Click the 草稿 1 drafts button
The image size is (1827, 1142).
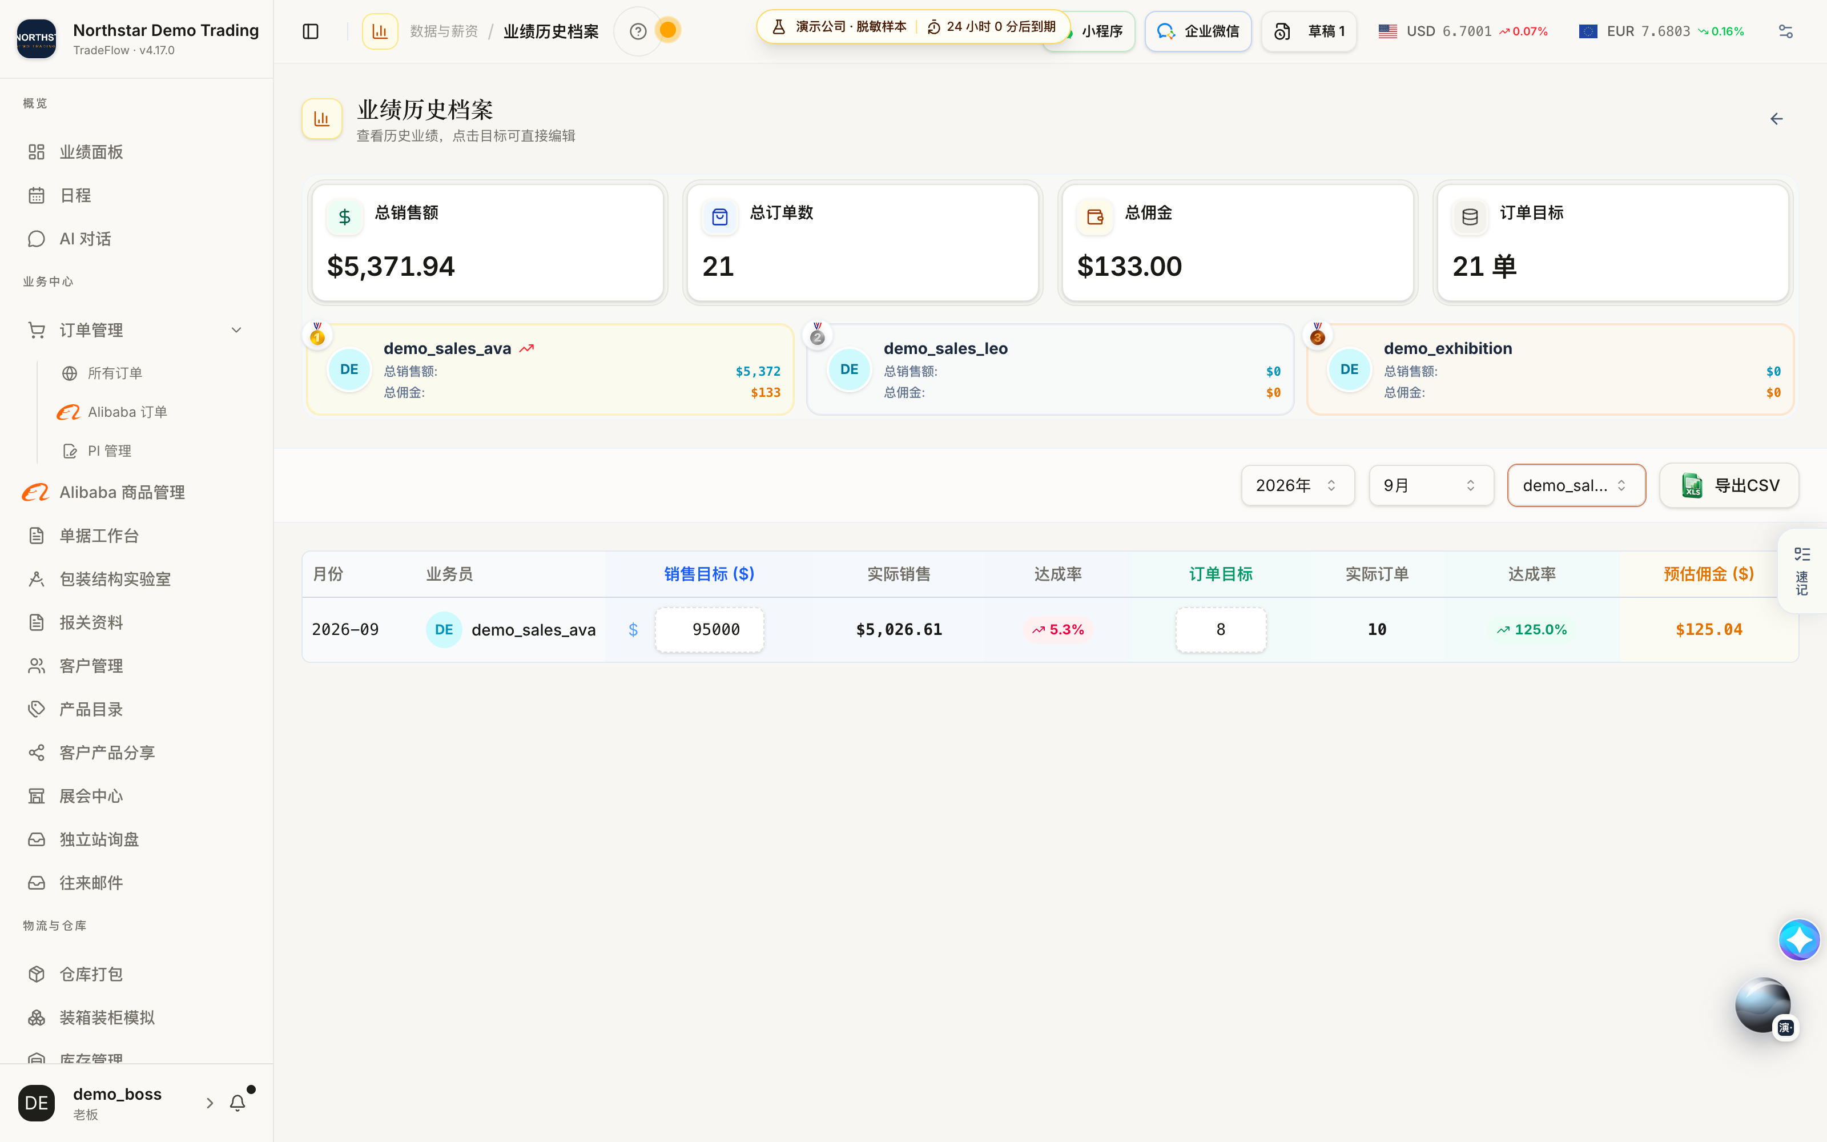tap(1309, 31)
